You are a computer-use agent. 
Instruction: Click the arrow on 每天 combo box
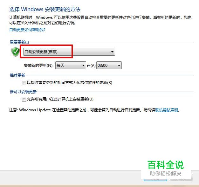(83, 66)
